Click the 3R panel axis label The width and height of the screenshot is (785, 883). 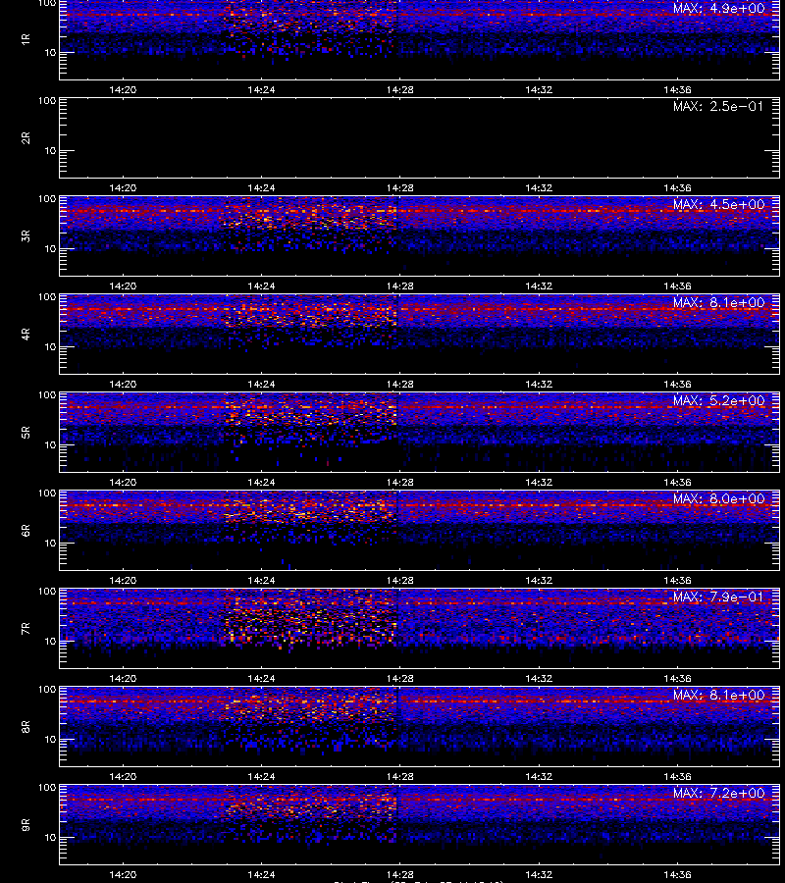click(x=26, y=235)
